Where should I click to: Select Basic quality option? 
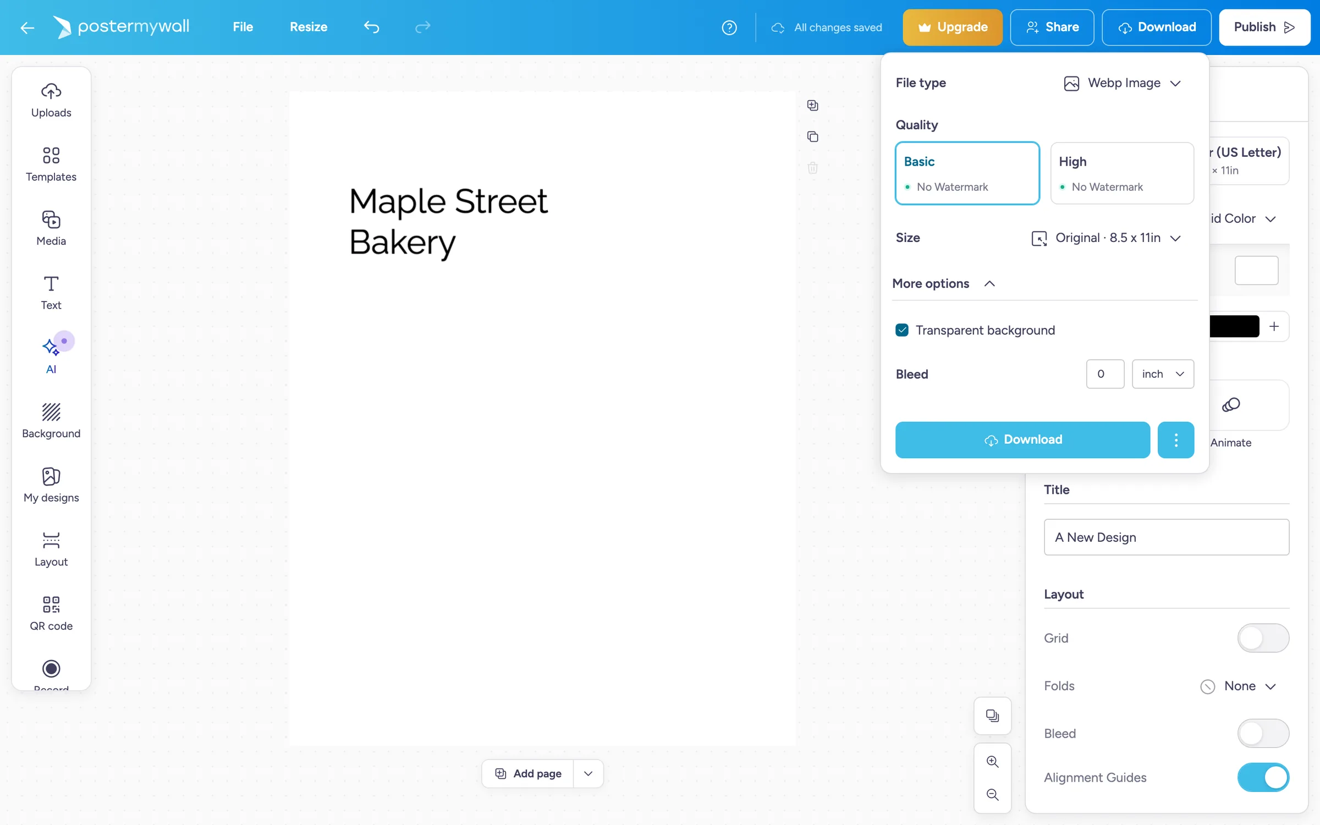pos(967,173)
